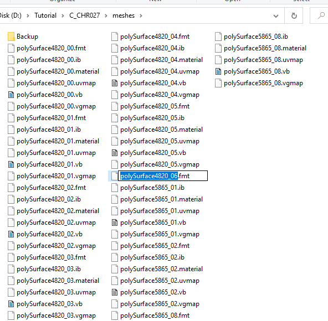The width and height of the screenshot is (328, 321).
Task: Select file name polySurface4820_02.ib
Action: 49,199
